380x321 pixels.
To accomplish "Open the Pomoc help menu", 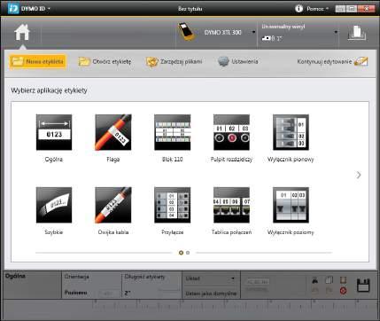I will [317, 9].
